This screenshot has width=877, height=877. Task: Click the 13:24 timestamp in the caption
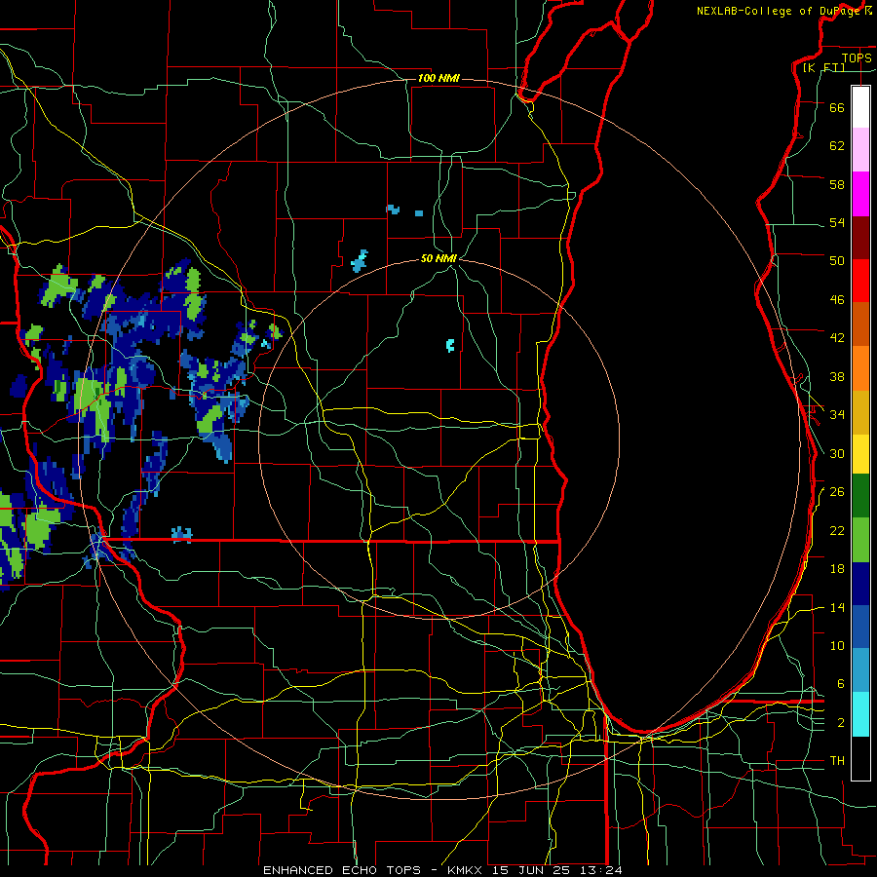pos(602,870)
